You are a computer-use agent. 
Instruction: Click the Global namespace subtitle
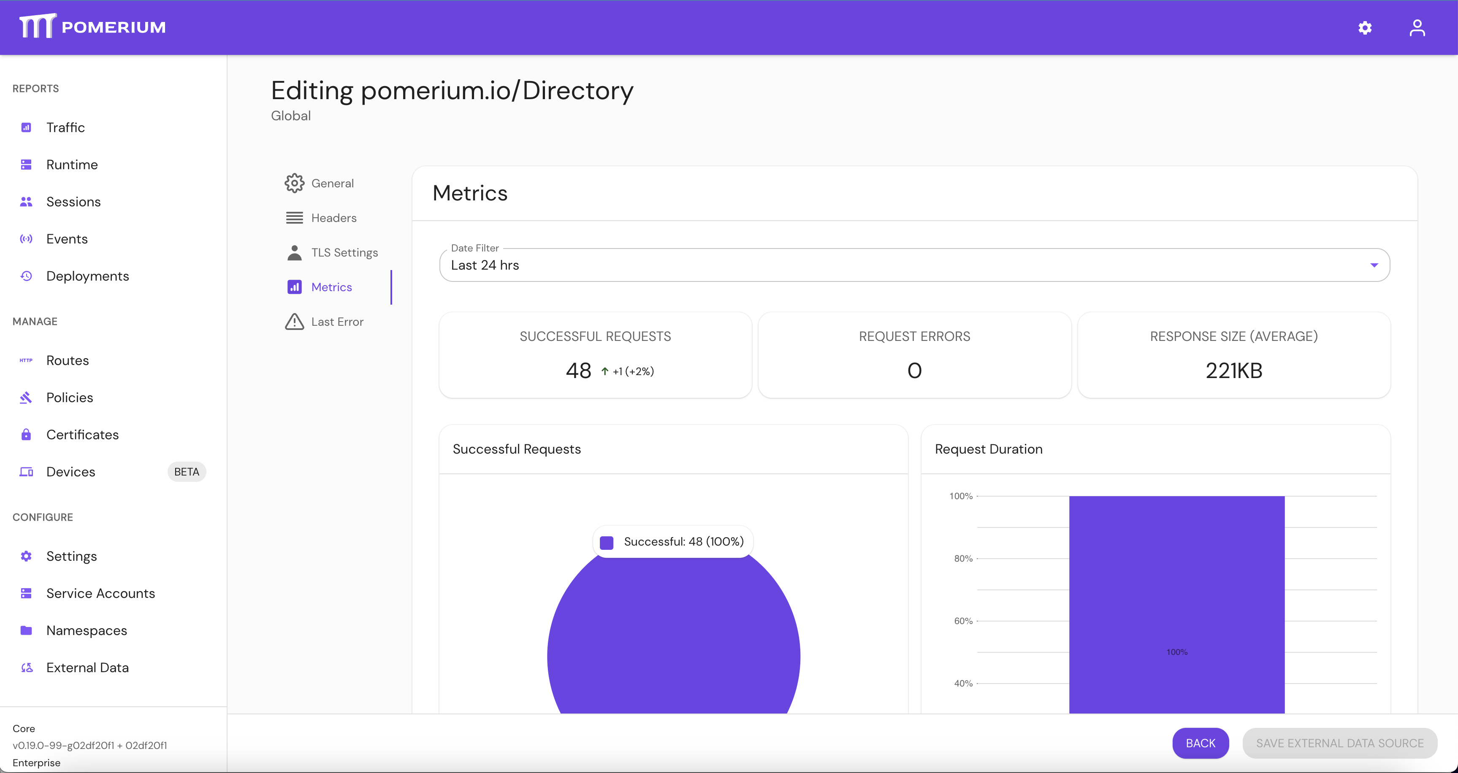point(290,116)
